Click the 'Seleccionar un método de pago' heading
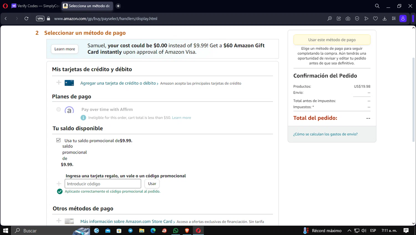 85,33
